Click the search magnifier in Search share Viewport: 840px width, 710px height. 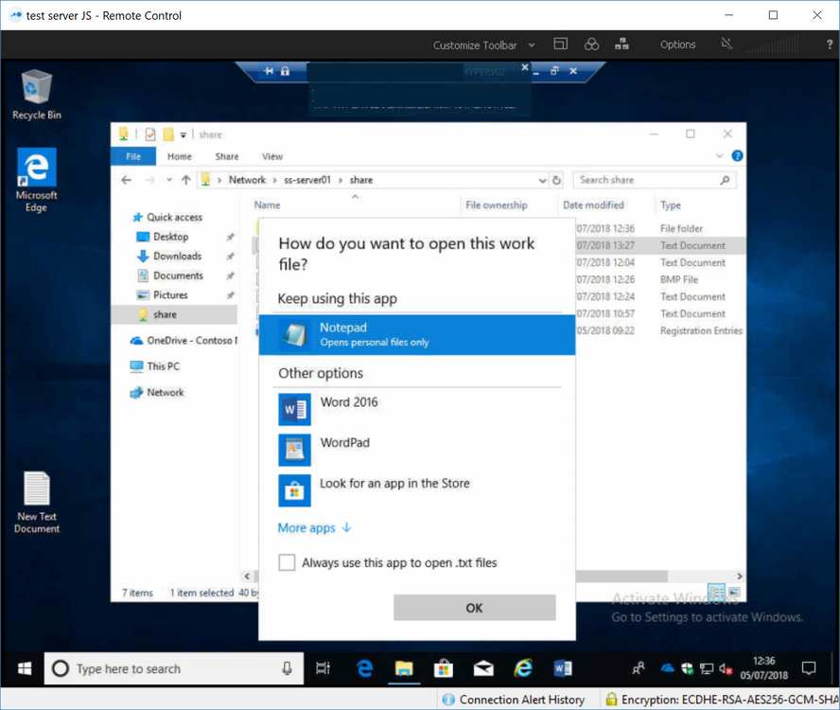(x=725, y=180)
